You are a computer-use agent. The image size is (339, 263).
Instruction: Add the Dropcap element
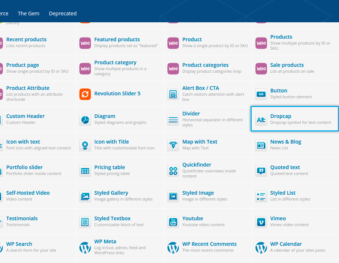pyautogui.click(x=294, y=119)
